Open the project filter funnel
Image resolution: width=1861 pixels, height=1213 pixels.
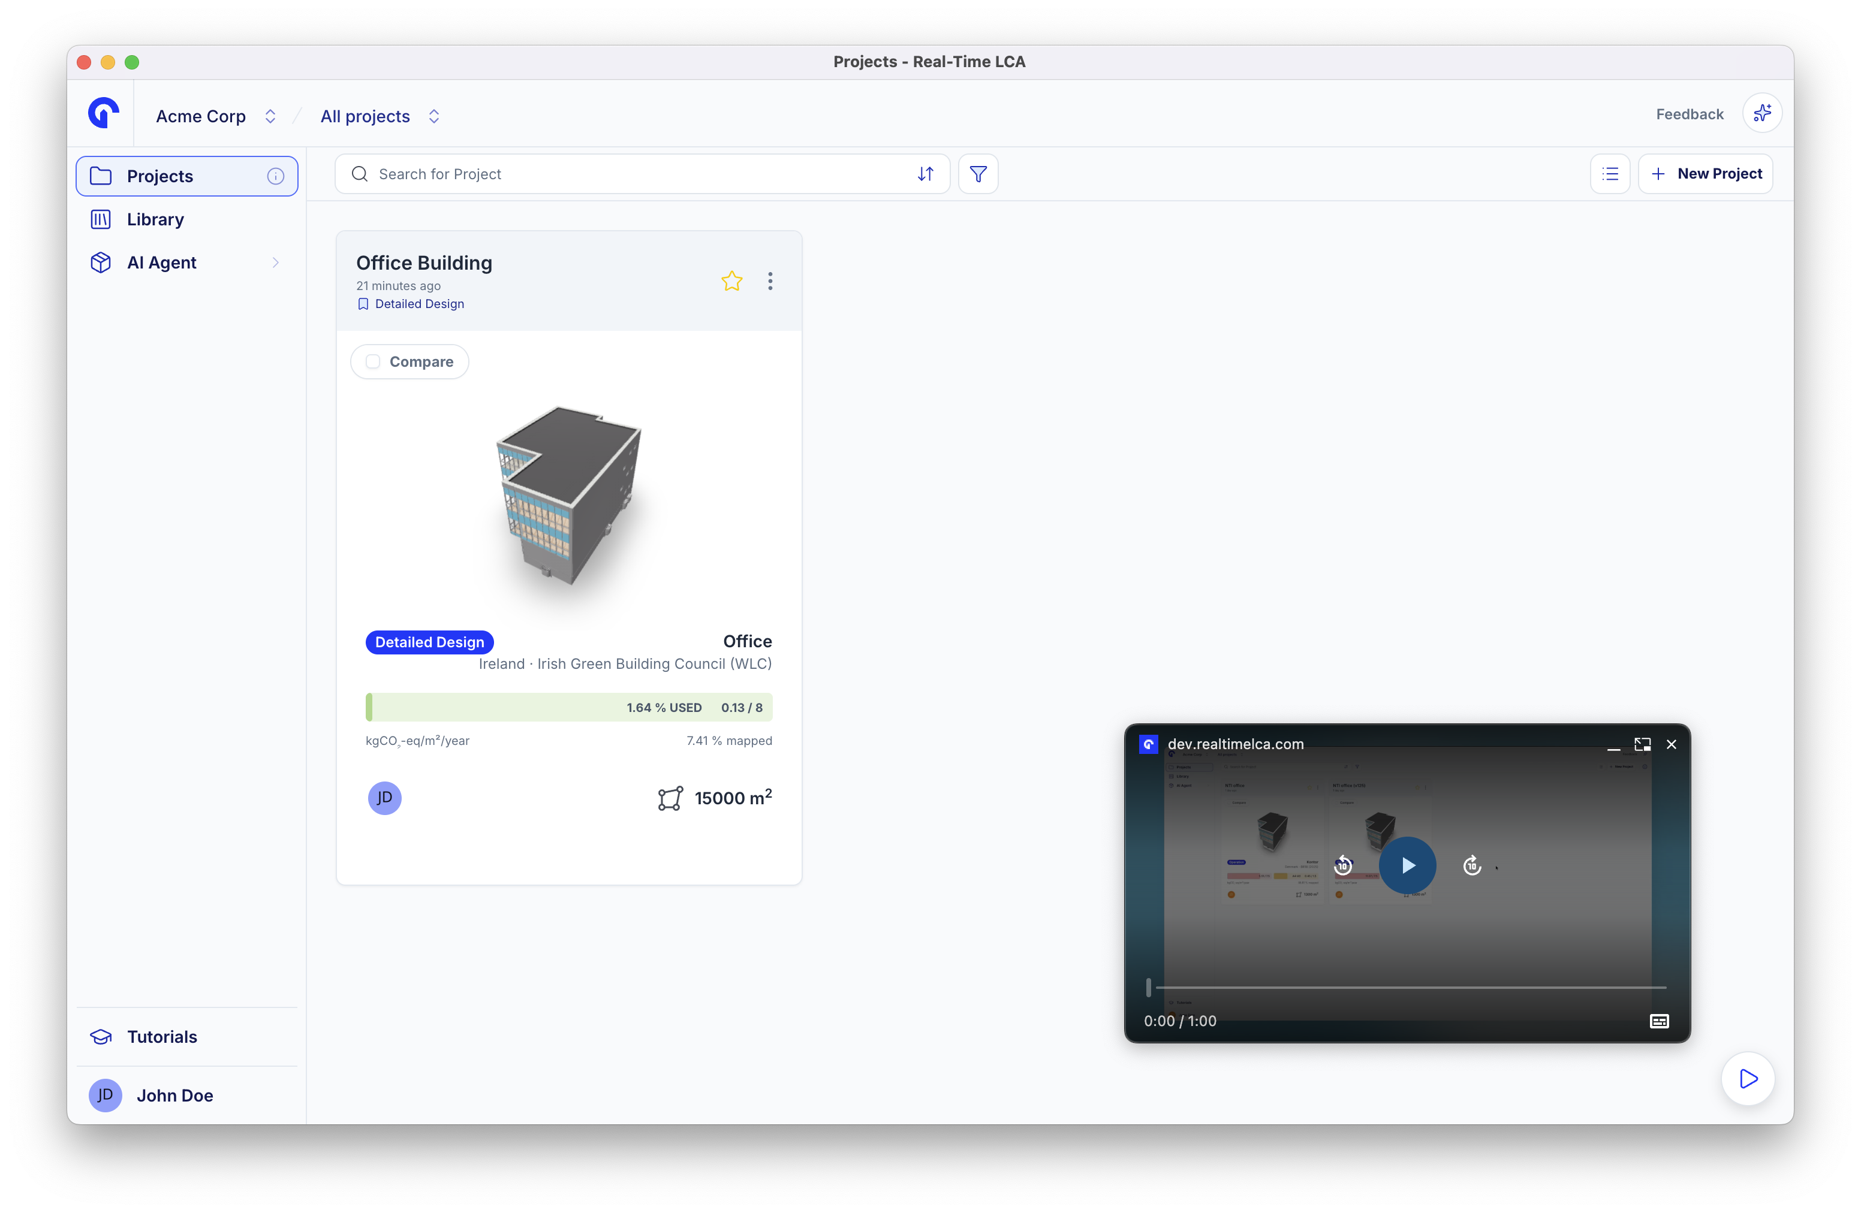pos(978,174)
